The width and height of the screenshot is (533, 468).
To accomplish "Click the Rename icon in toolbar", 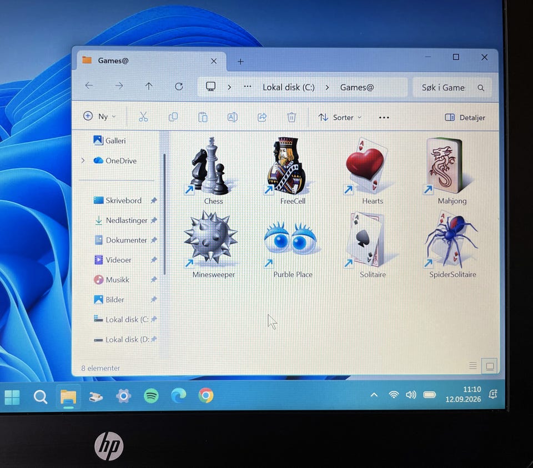I will pos(232,117).
